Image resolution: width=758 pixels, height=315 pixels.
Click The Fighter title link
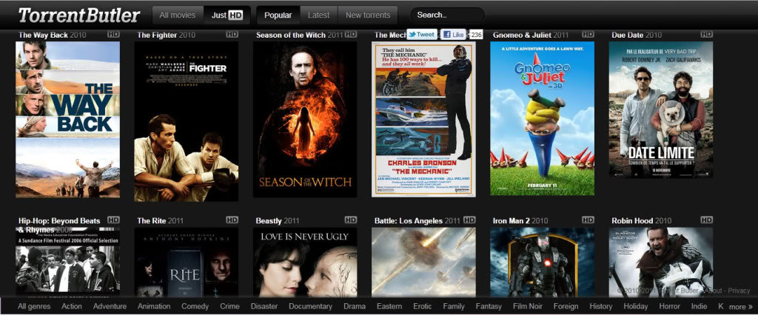tap(157, 35)
